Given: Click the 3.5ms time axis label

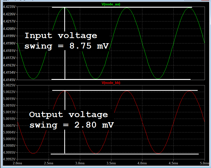Looking at the screenshot, I should [x=111, y=163].
